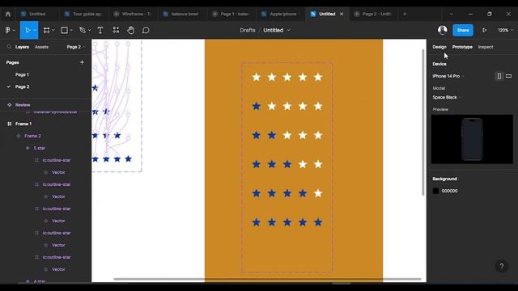Click the Home icon tab
Image resolution: width=518 pixels, height=291 pixels.
pyautogui.click(x=8, y=14)
